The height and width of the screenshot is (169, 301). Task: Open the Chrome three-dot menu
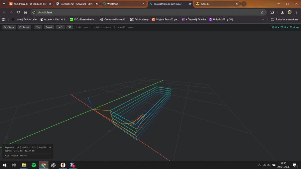(297, 12)
